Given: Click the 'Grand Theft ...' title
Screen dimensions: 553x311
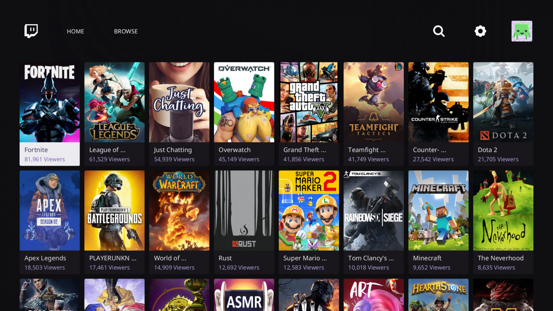Looking at the screenshot, I should pyautogui.click(x=304, y=150).
